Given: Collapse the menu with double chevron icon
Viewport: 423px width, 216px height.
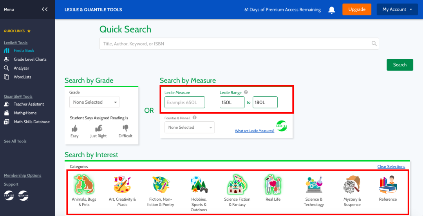Looking at the screenshot, I should tap(45, 9).
